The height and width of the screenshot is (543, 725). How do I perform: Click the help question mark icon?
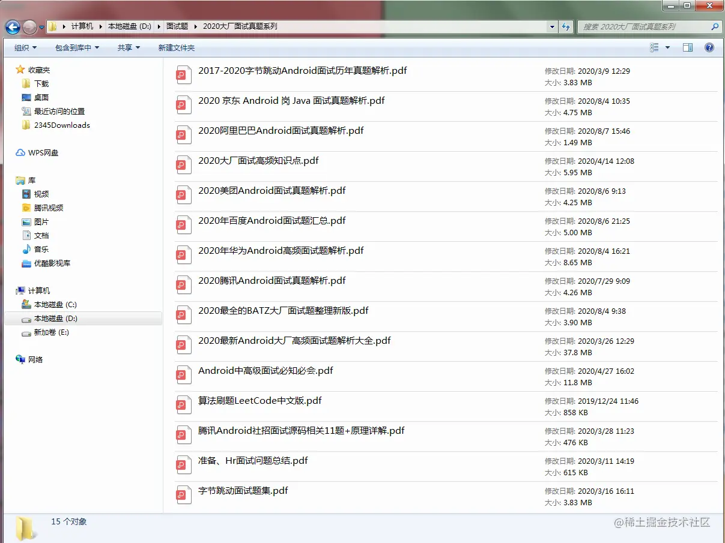[x=709, y=47]
